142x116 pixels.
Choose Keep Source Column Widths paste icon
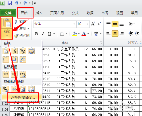(x=14, y=59)
